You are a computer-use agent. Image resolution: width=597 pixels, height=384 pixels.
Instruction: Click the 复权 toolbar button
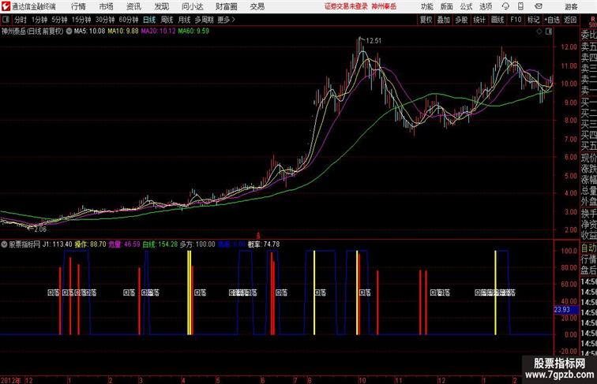[x=426, y=20]
